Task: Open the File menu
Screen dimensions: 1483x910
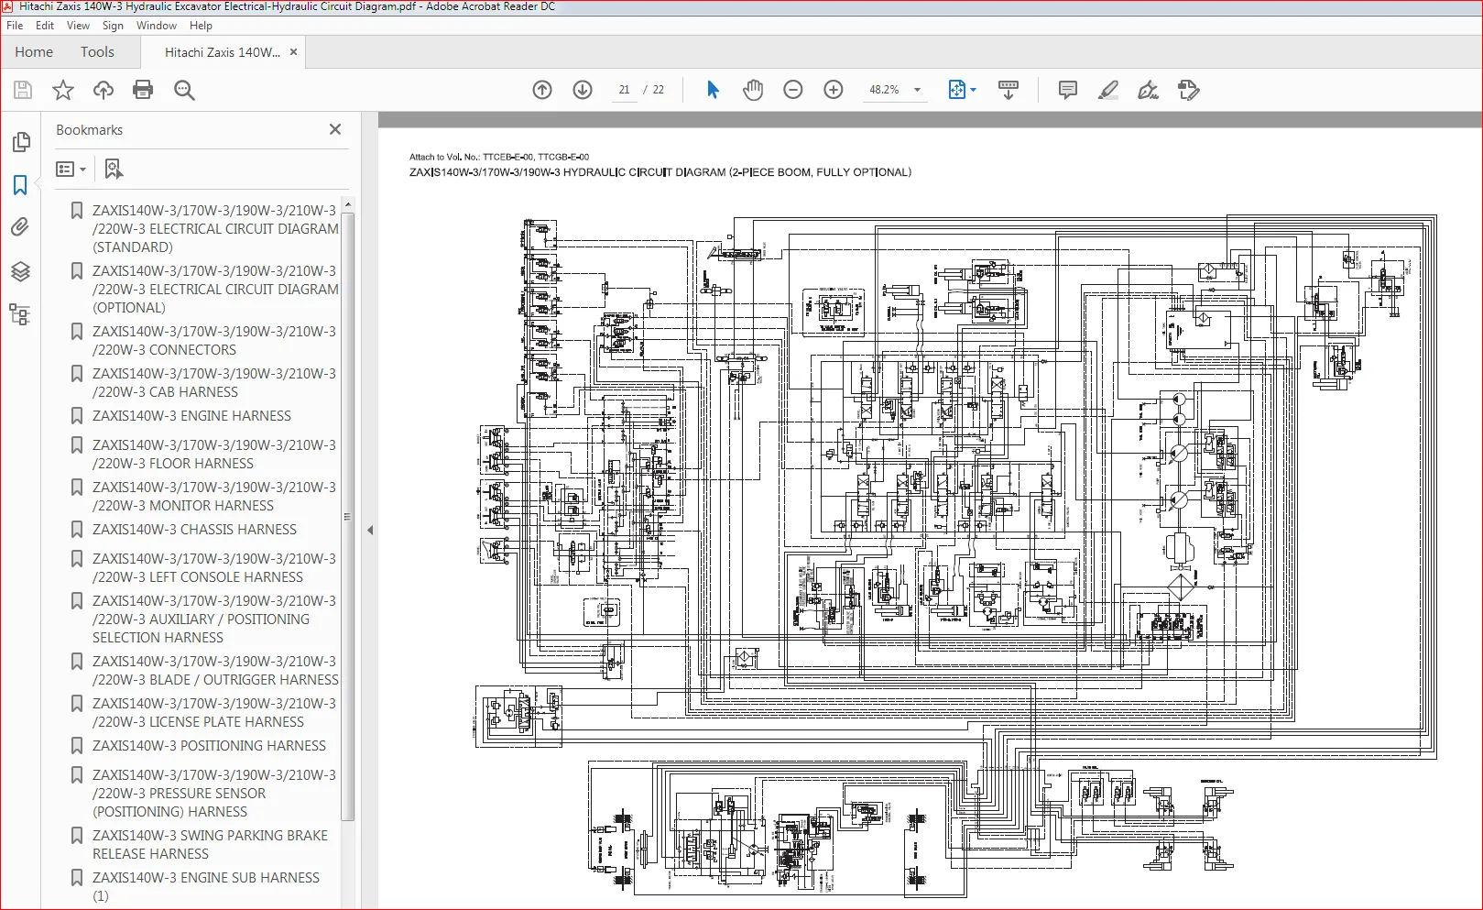Action: coord(15,26)
